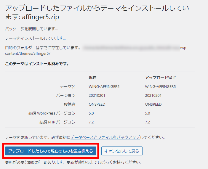Click '20210201' in the アップロード完了 column
This screenshot has width=208, height=169.
[x=153, y=95]
